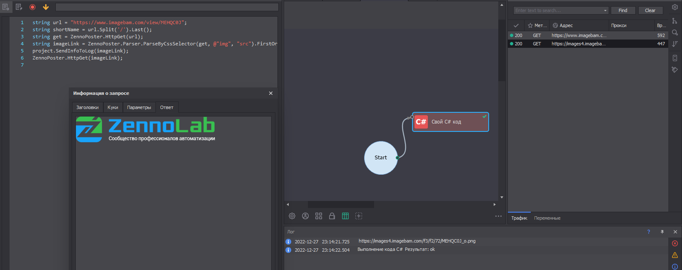Click the canvas vertical scrollbar down arrow
682x270 pixels.
point(502,197)
